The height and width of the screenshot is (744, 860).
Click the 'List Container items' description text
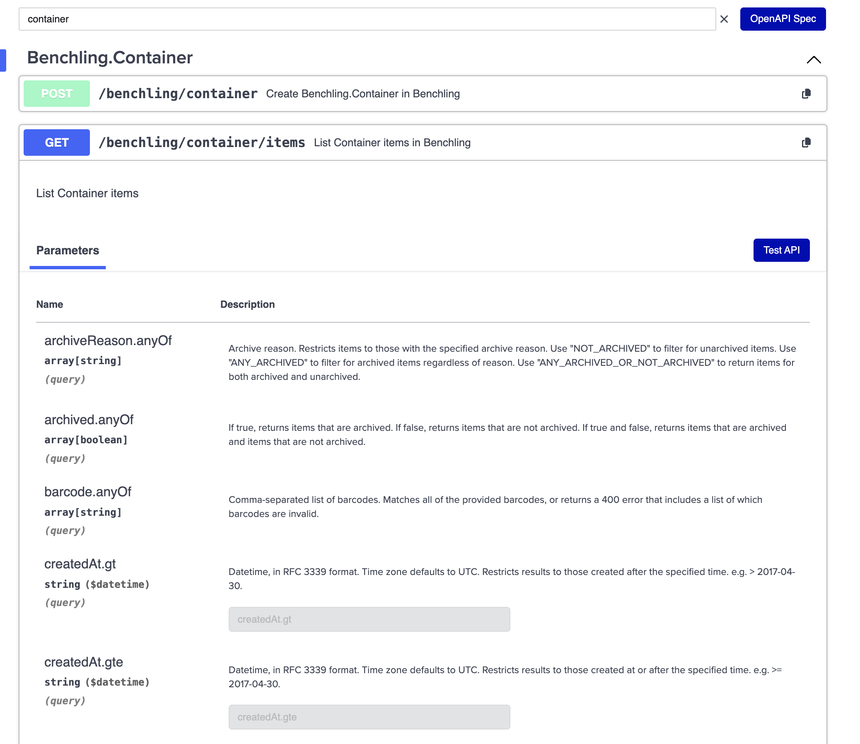[87, 193]
